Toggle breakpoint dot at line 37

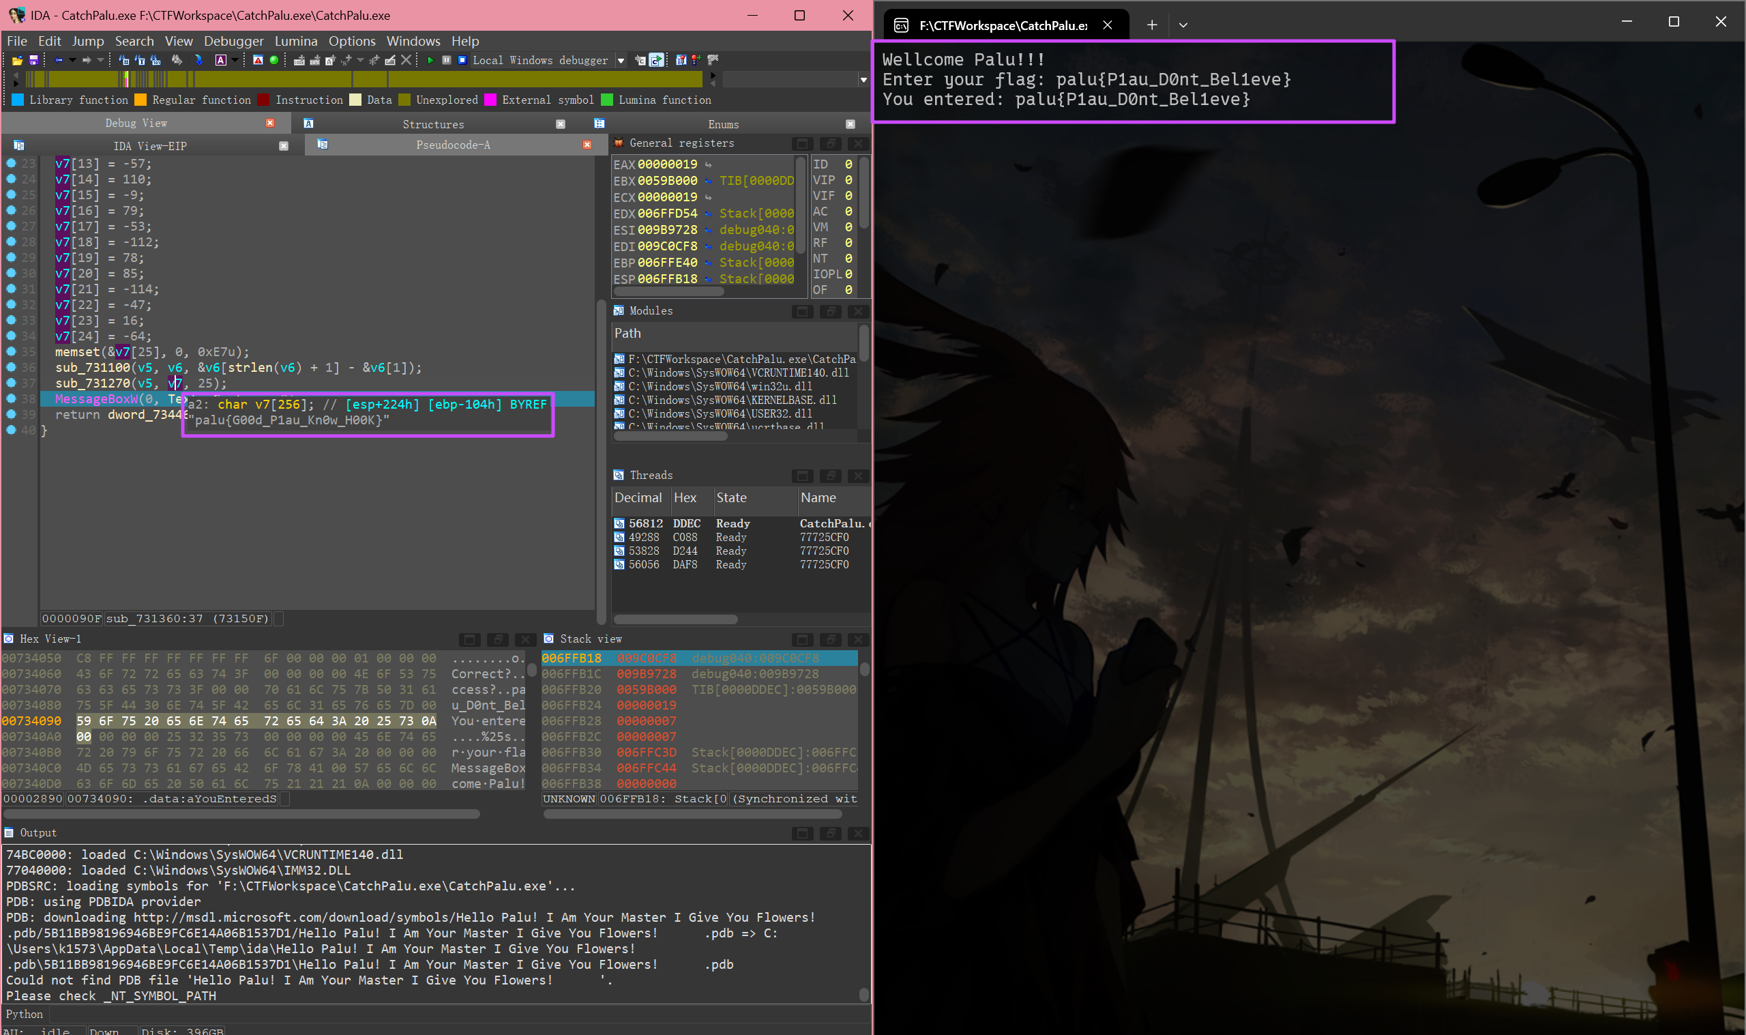pyautogui.click(x=11, y=383)
